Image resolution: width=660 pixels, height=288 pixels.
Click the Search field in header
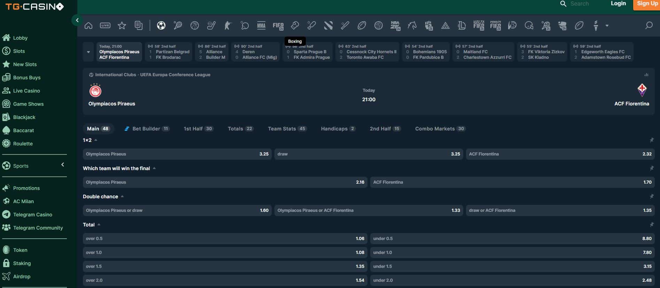pos(580,3)
